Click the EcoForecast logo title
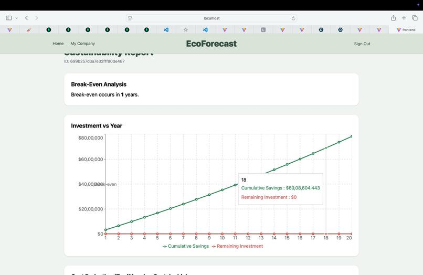This screenshot has width=423, height=275. coord(211,44)
